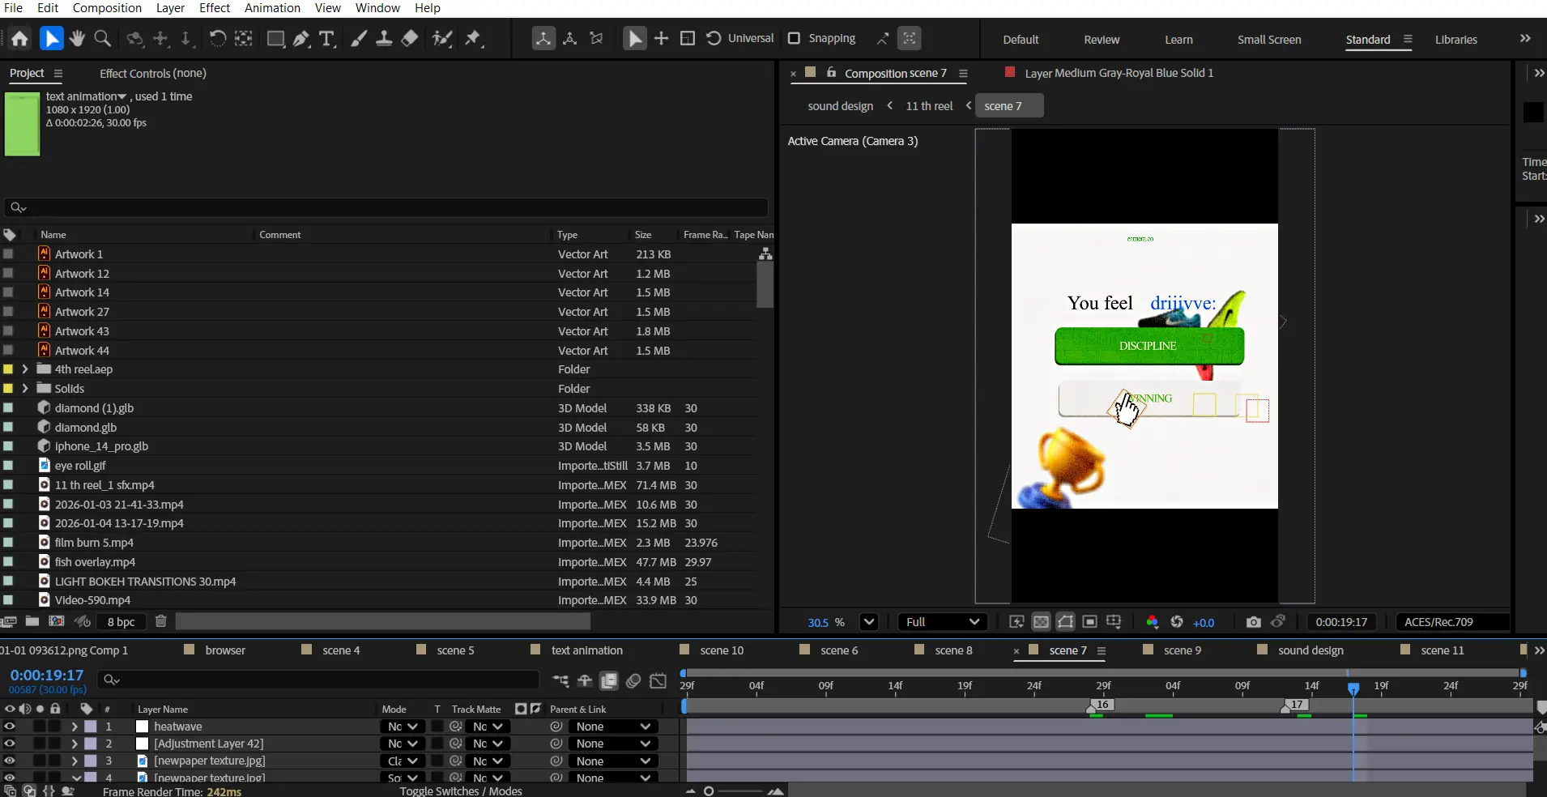This screenshot has height=797, width=1547.
Task: Enable the Snapping checkbox
Action: tap(794, 38)
